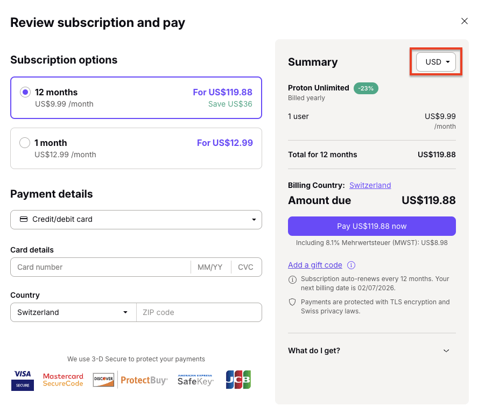Click the Switzerland billing country link

(370, 185)
